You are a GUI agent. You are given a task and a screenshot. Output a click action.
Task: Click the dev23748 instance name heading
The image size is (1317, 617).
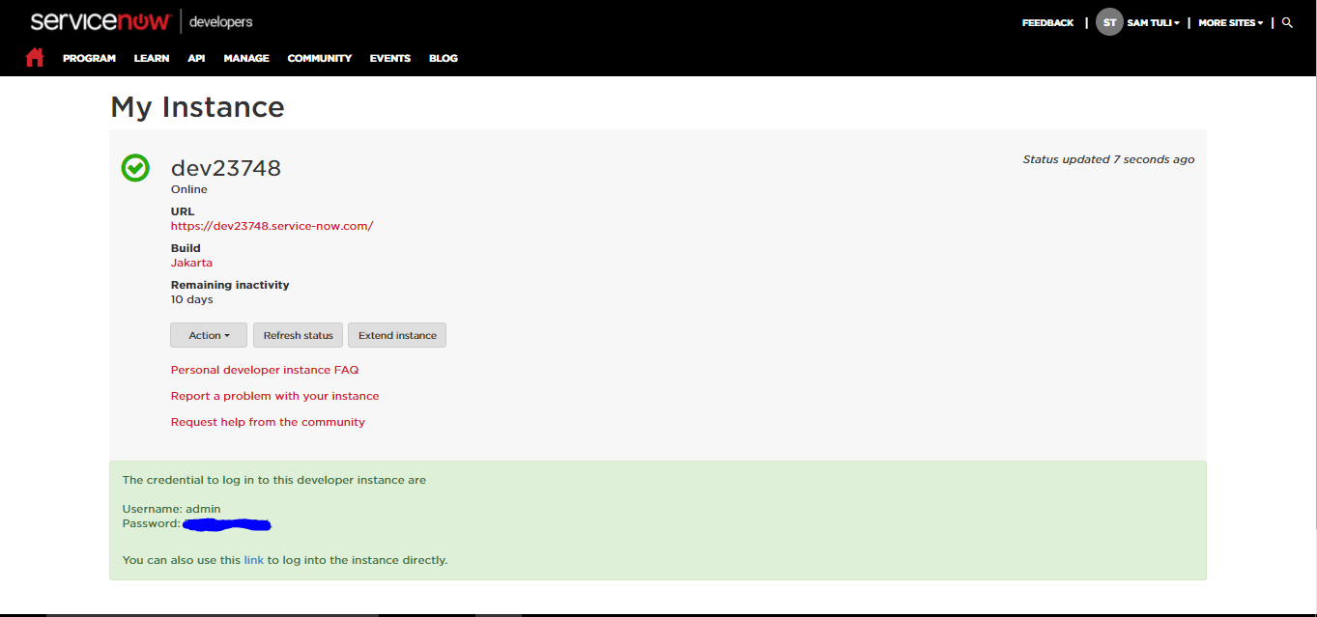coord(226,168)
